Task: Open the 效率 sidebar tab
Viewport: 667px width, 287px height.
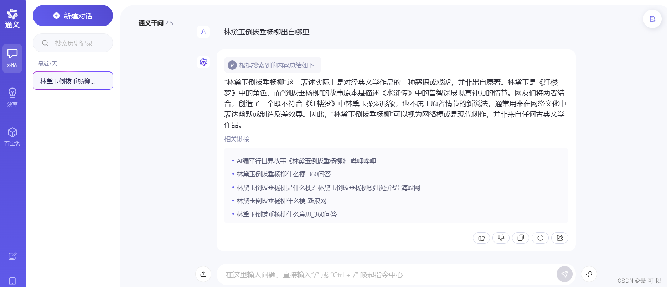Action: (12, 97)
